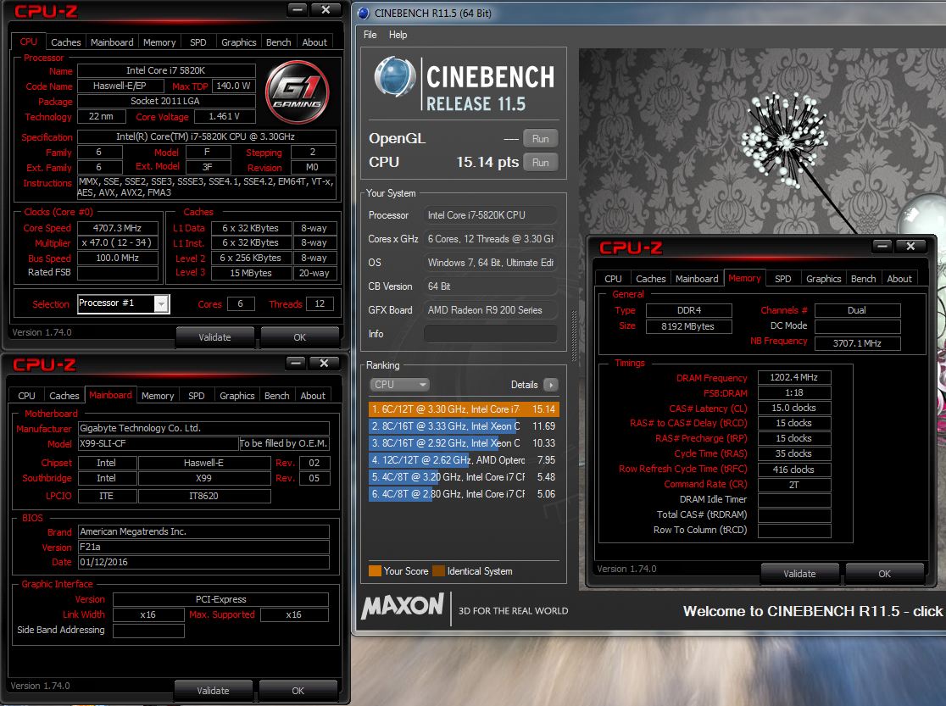Click the Cinebench globe logo icon
Viewport: 946px width, 706px height.
pyautogui.click(x=395, y=77)
